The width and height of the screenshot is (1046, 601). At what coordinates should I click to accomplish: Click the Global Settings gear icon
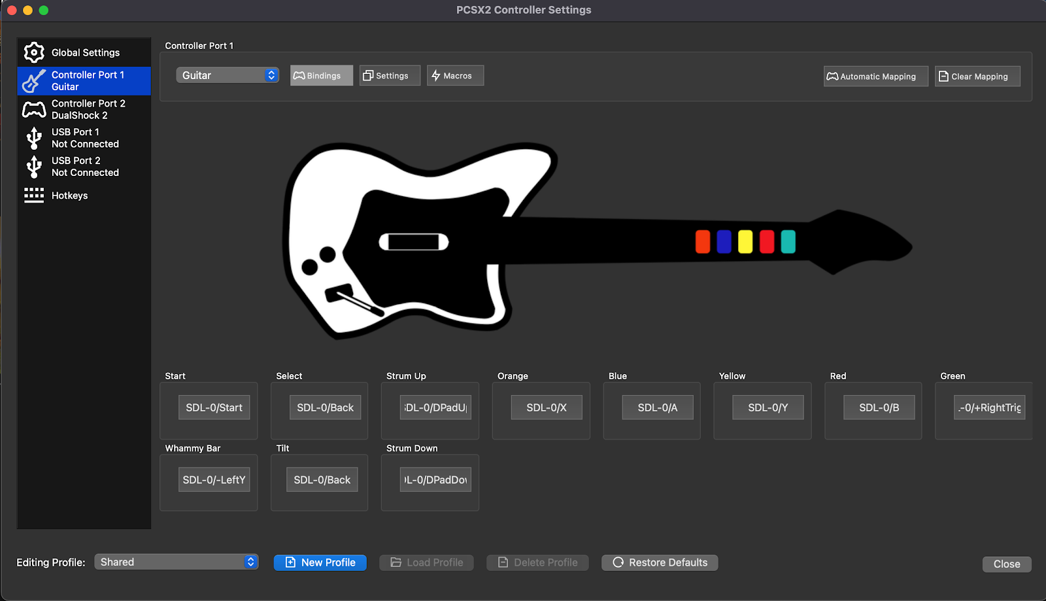coord(34,52)
